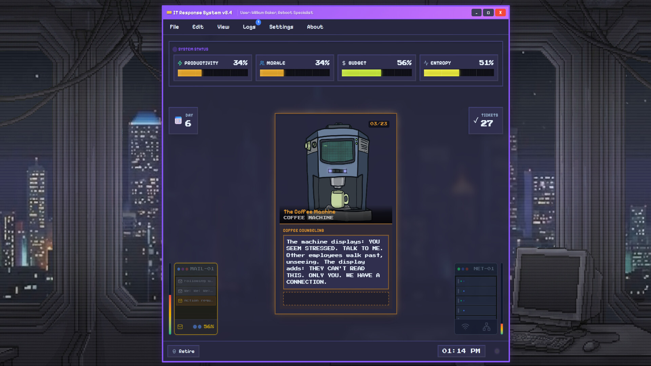Click the Wi-Fi icon in NET-01 panel
651x366 pixels.
tap(465, 327)
